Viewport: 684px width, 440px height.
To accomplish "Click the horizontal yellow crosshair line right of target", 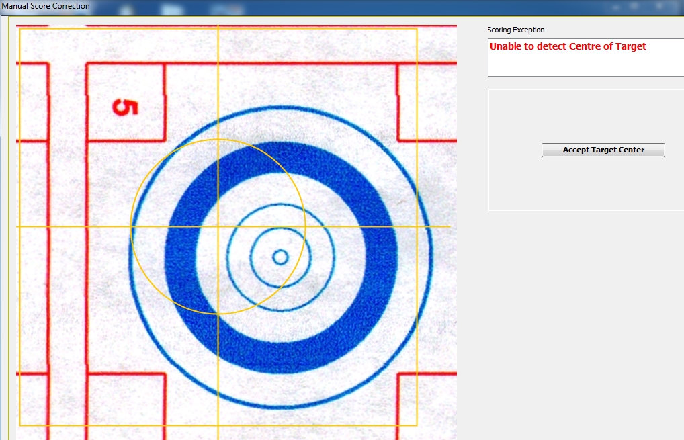I will [440, 226].
